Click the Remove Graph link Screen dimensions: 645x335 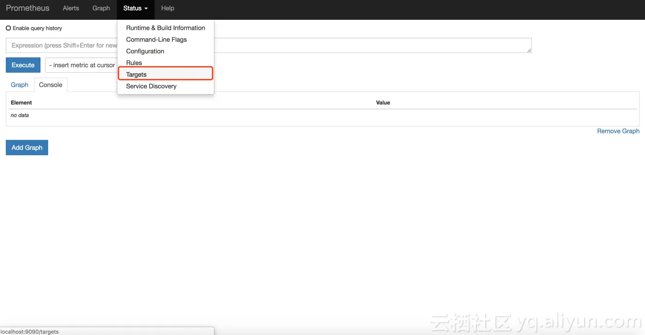[x=618, y=131]
